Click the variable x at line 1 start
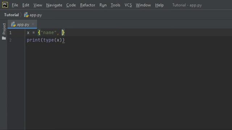The image size is (232, 130). (x=28, y=33)
